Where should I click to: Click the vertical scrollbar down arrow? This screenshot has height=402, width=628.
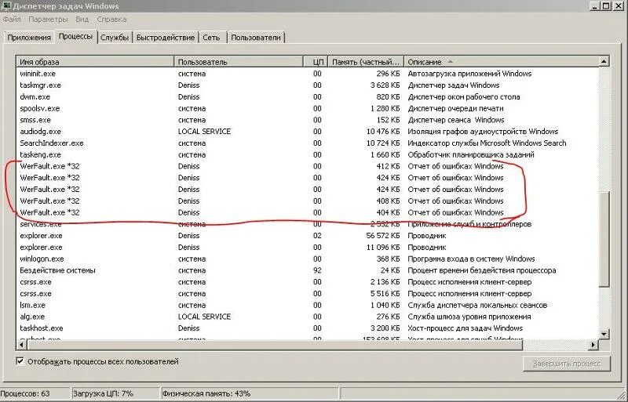604,334
